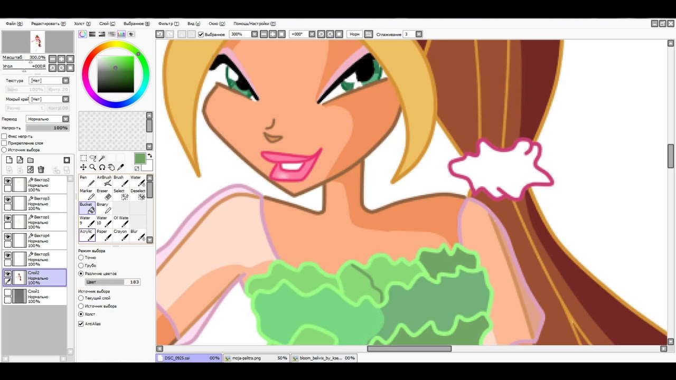Enable Прикрепление слоя checkbox
676x380 pixels.
[4, 143]
